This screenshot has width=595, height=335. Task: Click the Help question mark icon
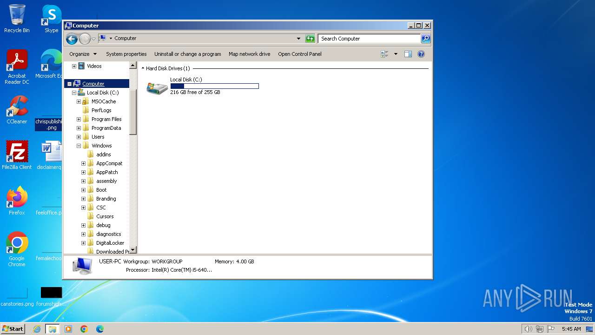[x=421, y=54]
